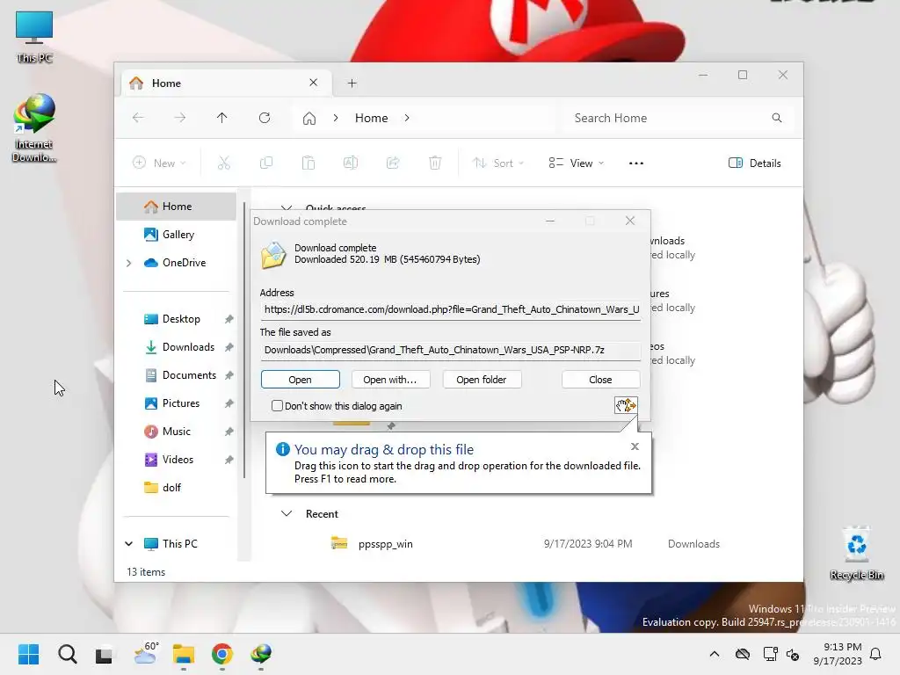
Task: Go forward in File Explorer
Action: [180, 118]
